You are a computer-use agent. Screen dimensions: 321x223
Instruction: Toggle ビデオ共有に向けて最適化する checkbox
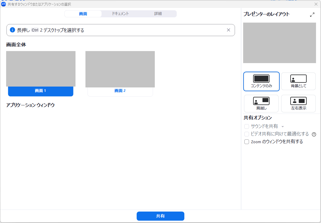coord(247,134)
